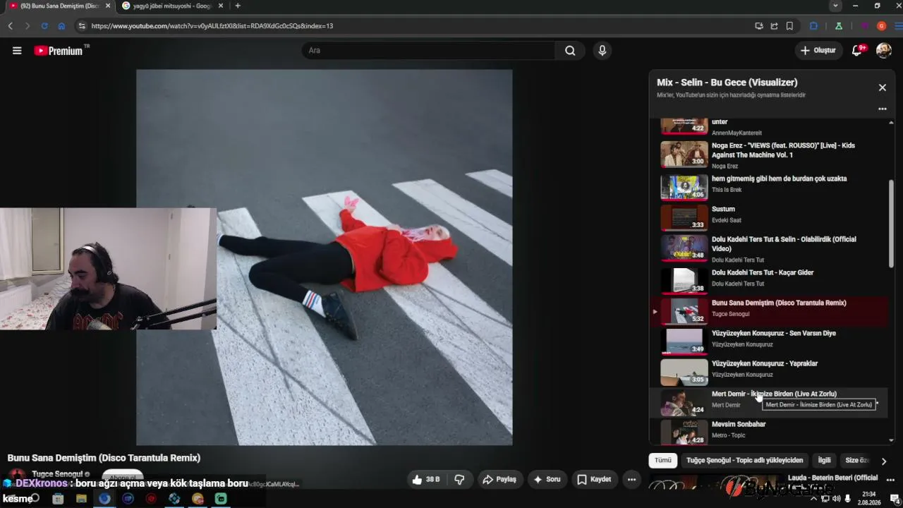Screen dimensions: 903x508
Task: View site information in address bar
Action: (82, 26)
